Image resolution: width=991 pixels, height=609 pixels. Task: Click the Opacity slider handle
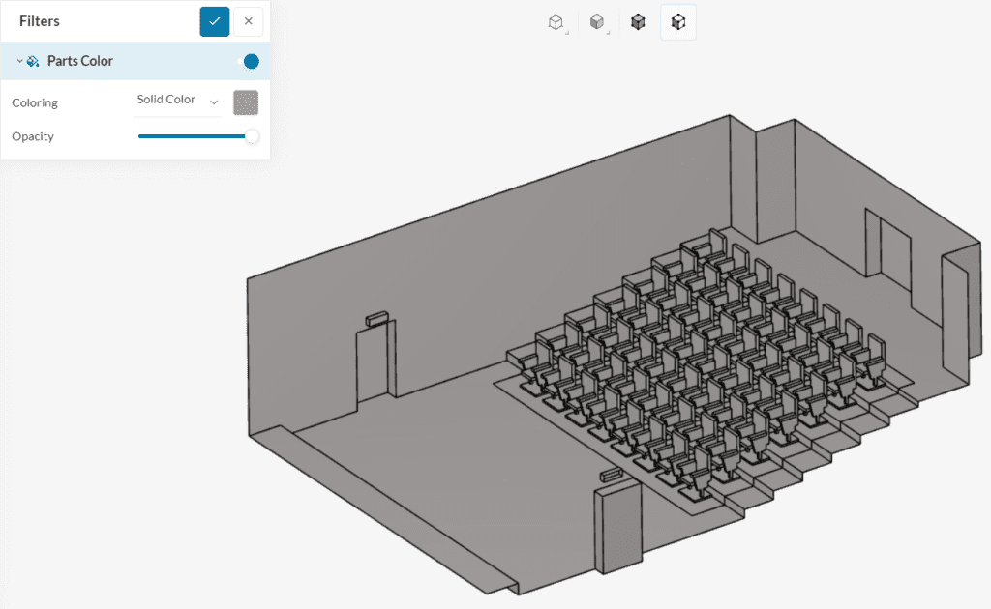click(x=252, y=136)
